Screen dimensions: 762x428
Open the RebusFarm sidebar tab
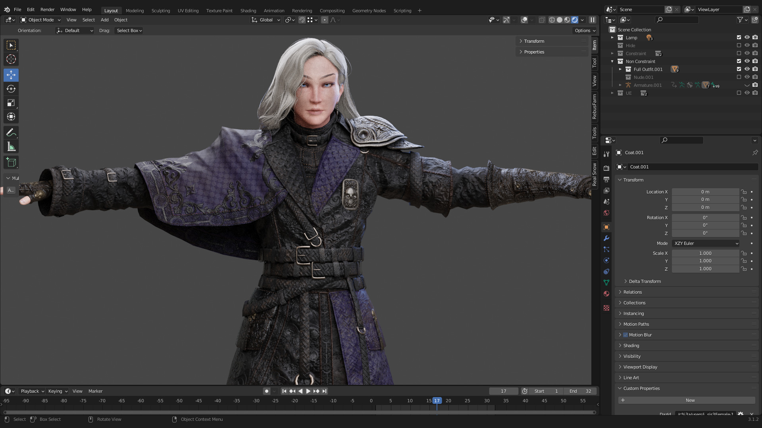coord(594,107)
